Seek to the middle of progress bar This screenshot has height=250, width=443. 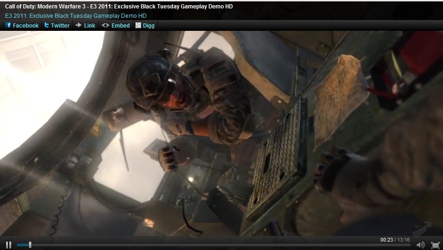[x=214, y=245]
